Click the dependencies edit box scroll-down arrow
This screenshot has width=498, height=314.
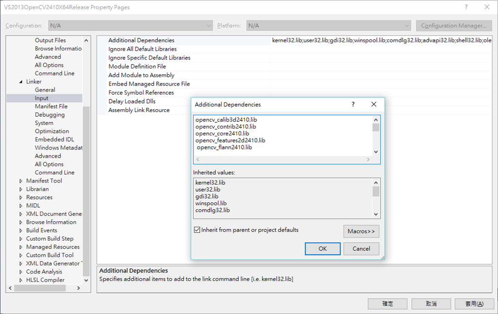coord(376,152)
